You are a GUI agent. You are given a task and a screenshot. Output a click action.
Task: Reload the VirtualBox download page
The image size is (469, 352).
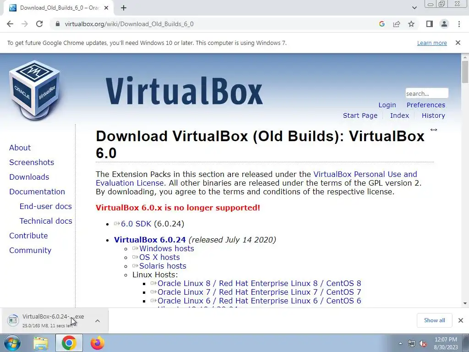click(39, 24)
